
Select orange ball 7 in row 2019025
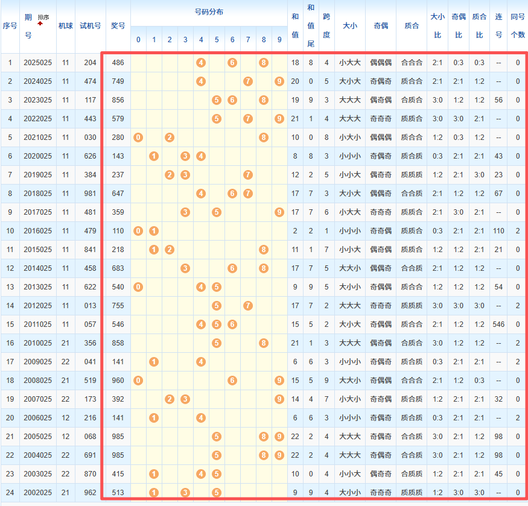click(x=247, y=175)
